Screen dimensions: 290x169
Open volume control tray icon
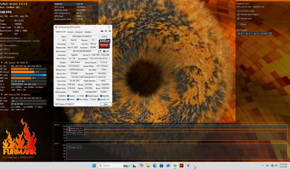(275, 166)
